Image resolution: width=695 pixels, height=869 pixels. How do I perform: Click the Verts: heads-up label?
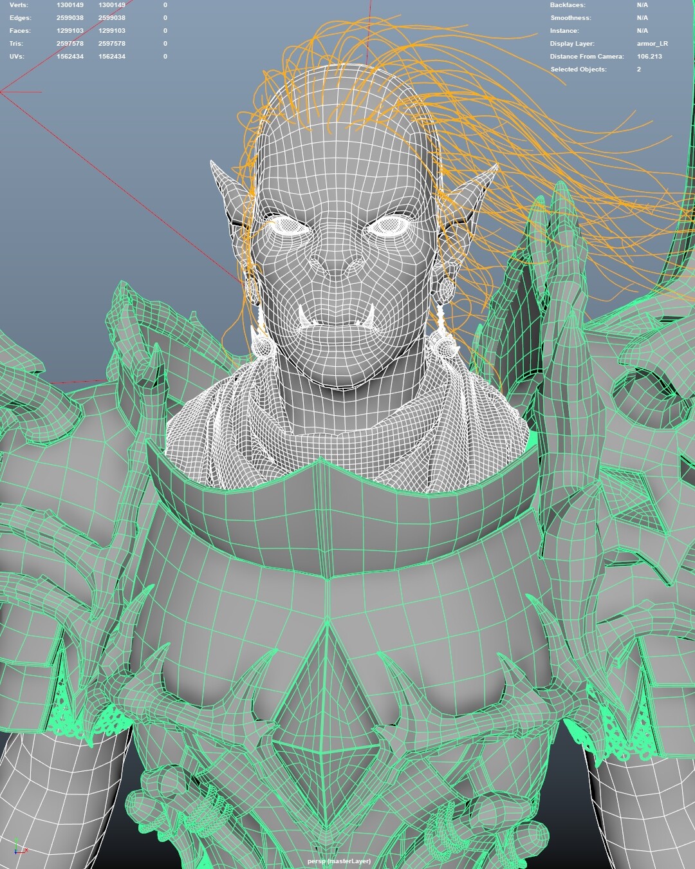click(19, 5)
